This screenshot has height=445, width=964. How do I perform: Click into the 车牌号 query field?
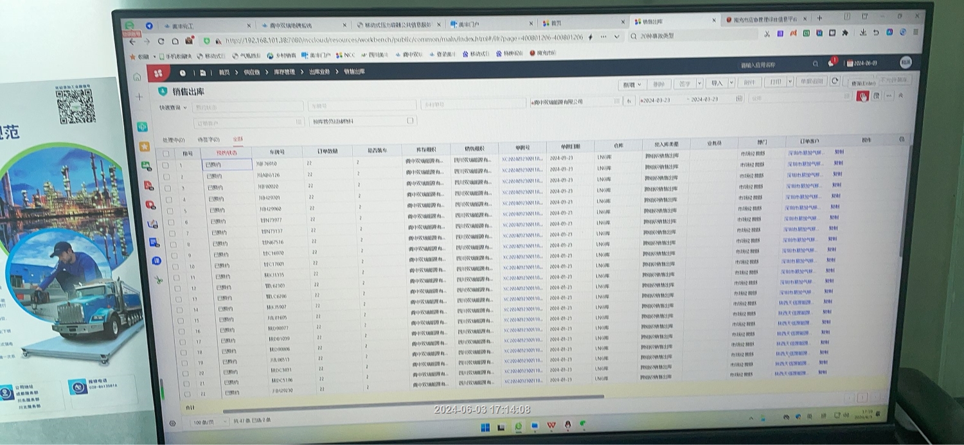pos(362,105)
